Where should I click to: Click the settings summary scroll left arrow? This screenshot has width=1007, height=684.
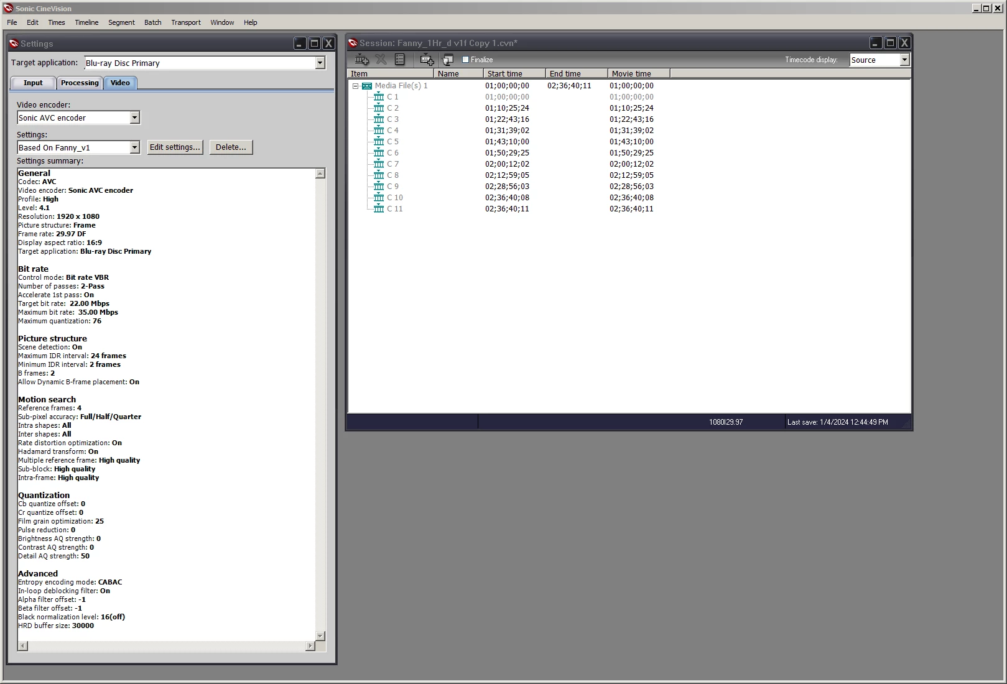point(23,646)
